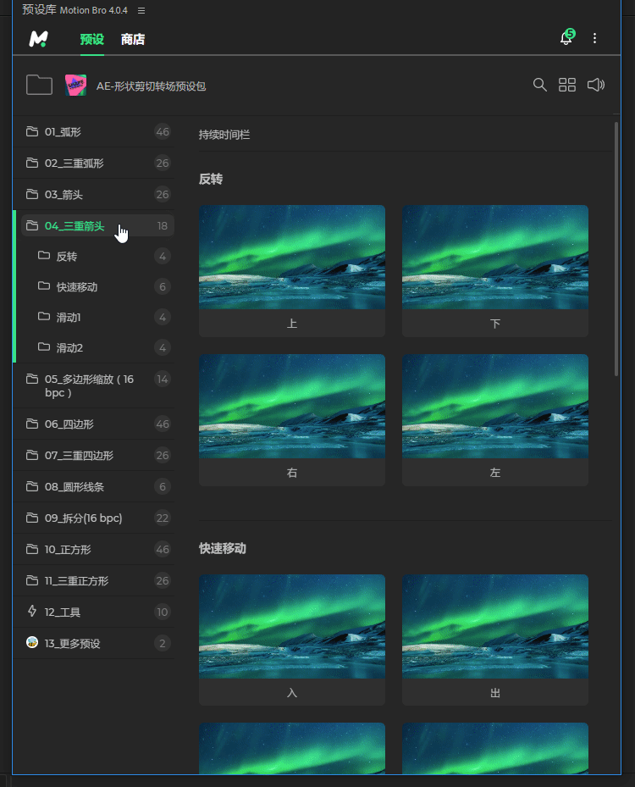Screen dimensions: 635x787
Task: Open the 10_正方形 folder
Action: click(96, 550)
